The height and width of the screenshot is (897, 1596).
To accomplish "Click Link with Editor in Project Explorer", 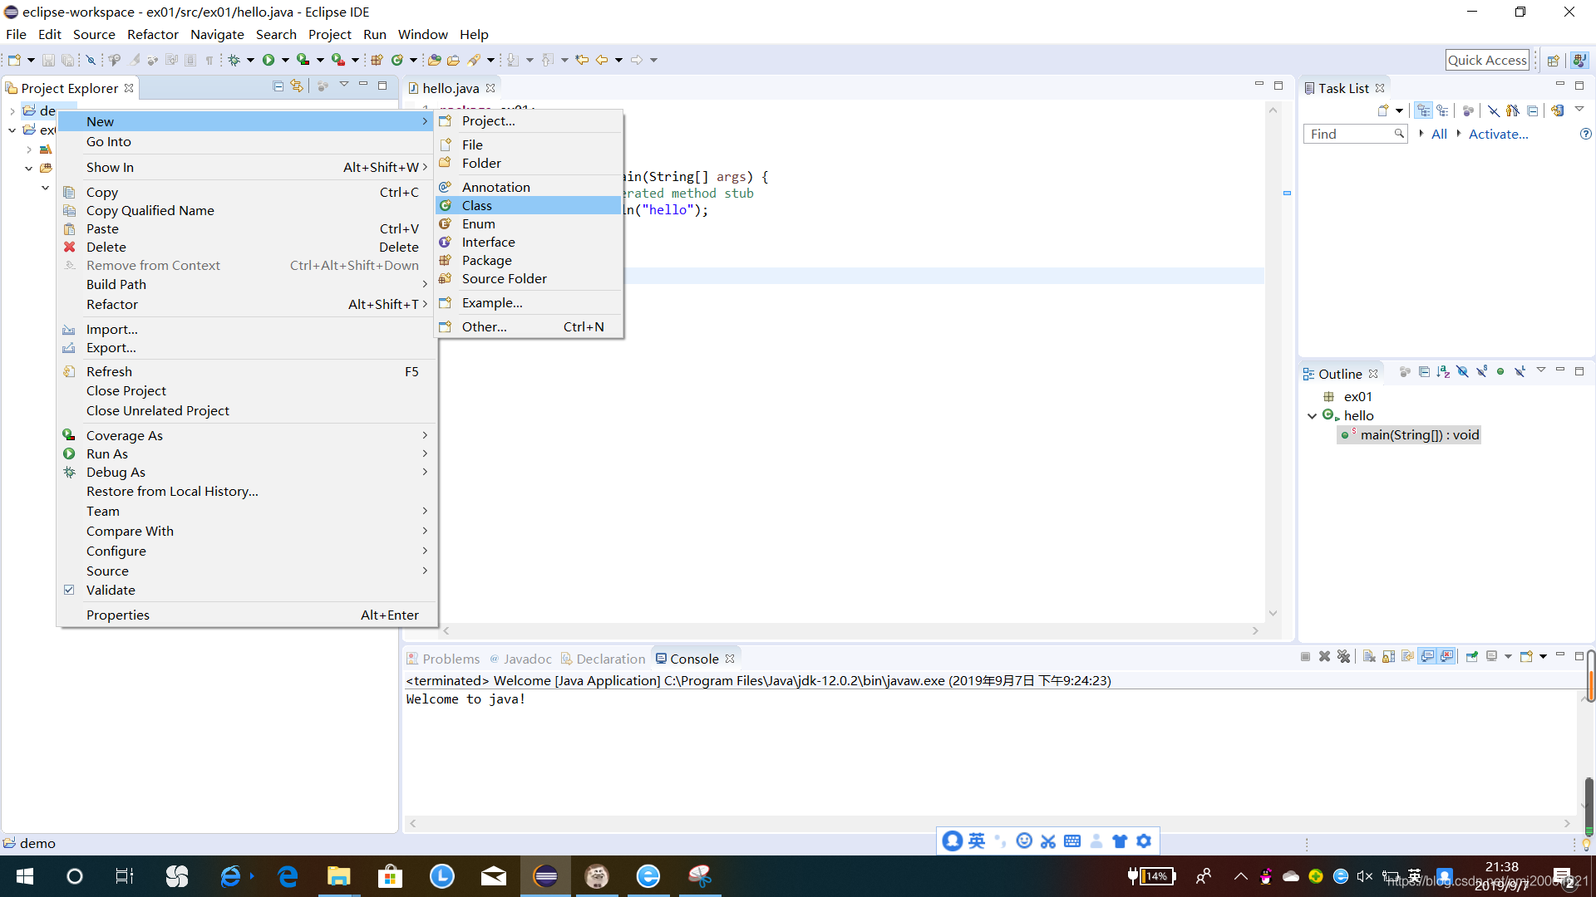I will 297,86.
